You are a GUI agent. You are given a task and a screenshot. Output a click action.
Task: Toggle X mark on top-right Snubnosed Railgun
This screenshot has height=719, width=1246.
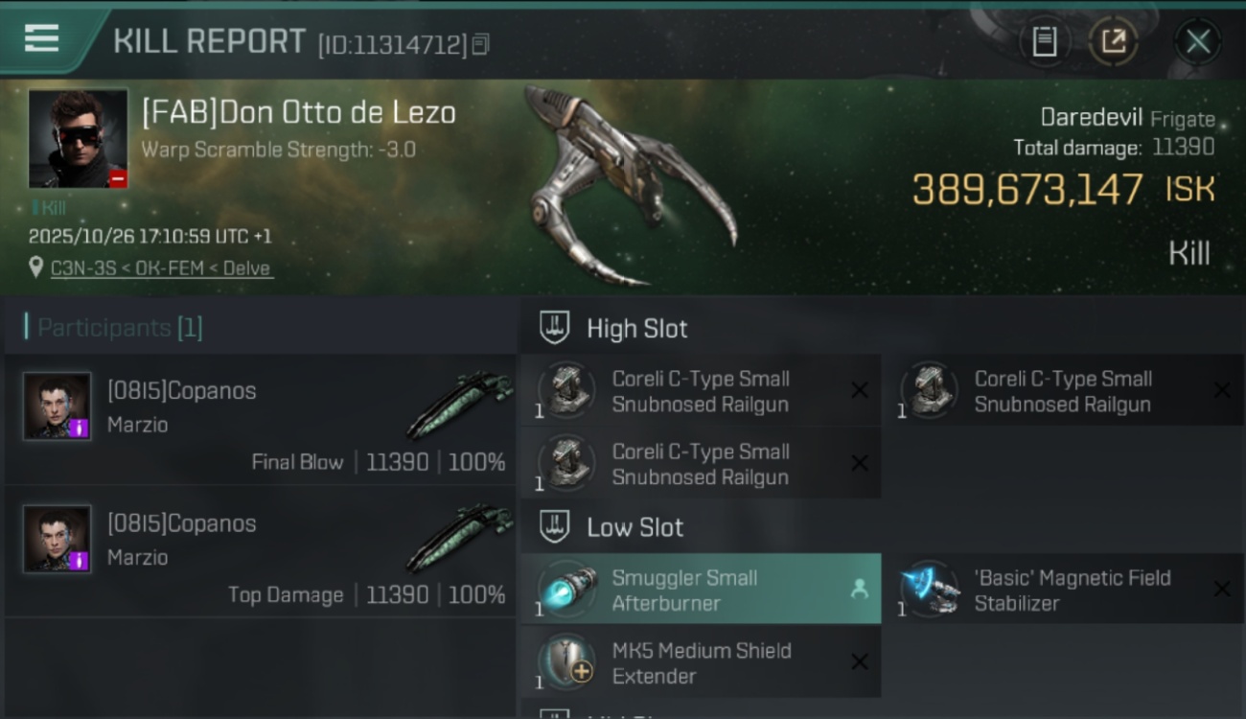tap(1222, 390)
